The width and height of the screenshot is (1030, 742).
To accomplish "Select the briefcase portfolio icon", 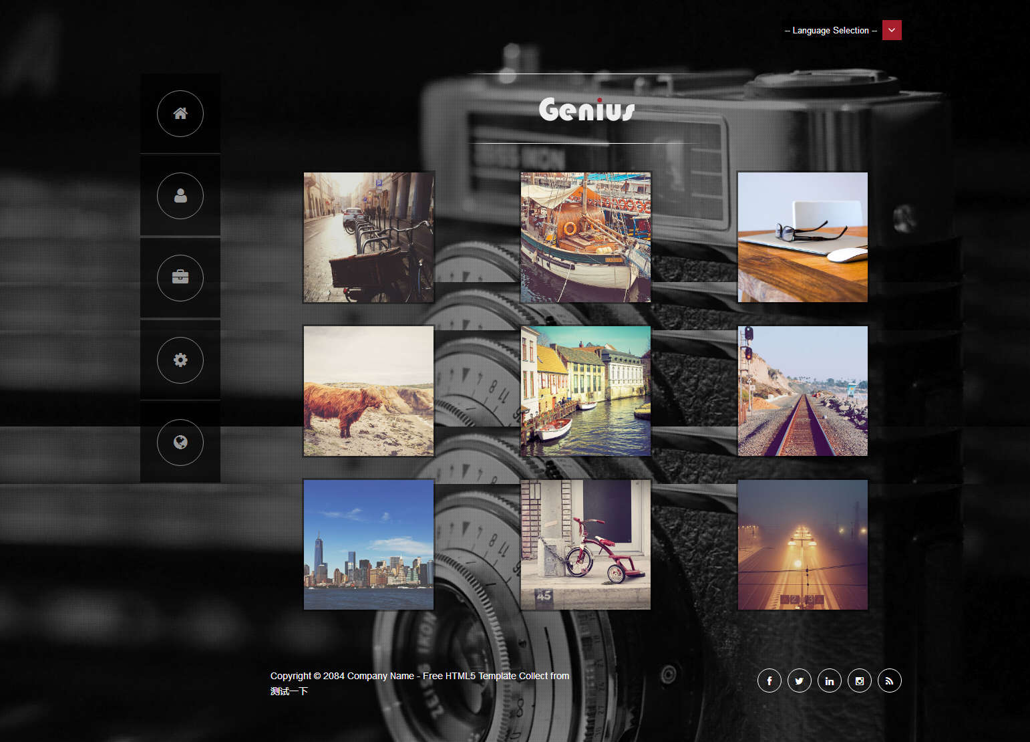I will [180, 278].
